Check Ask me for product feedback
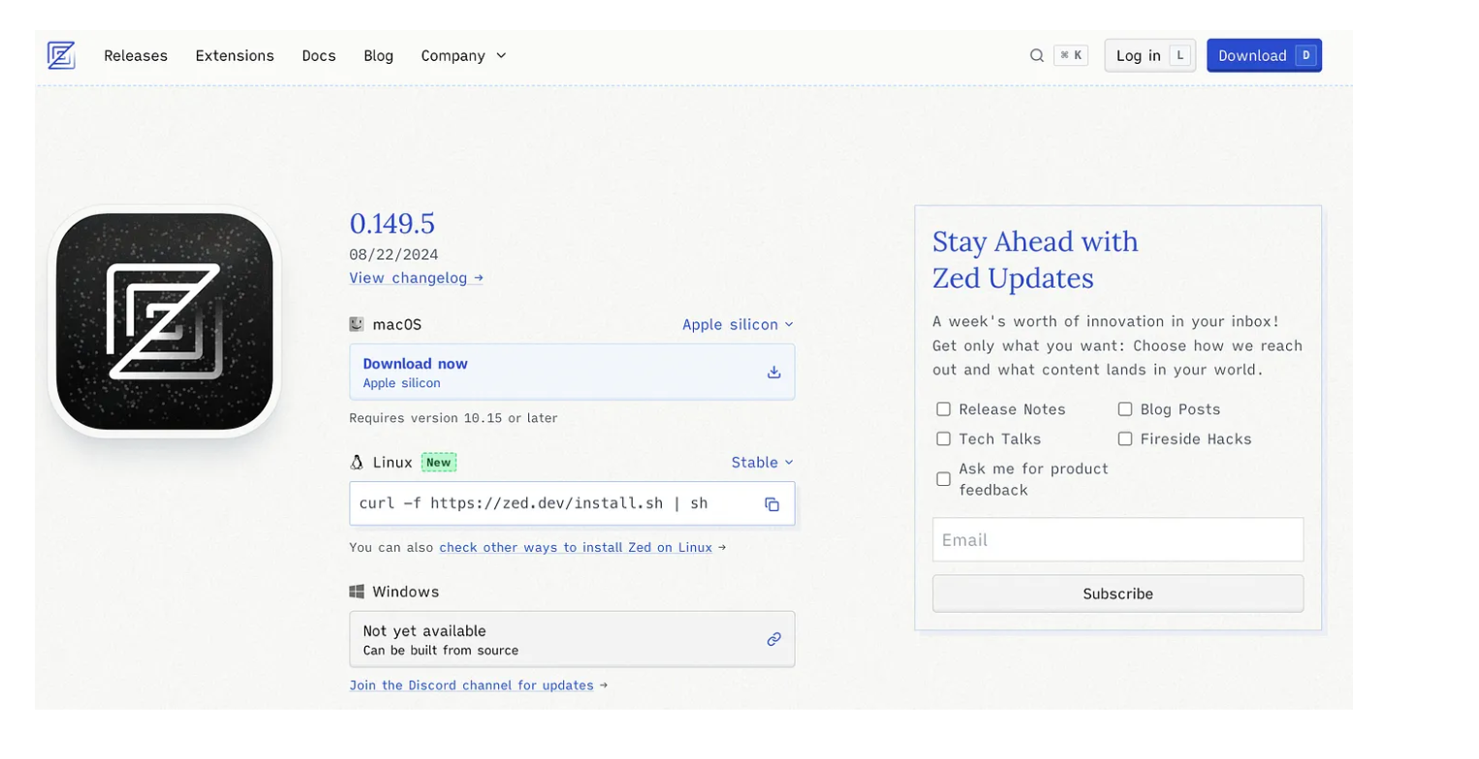 pos(943,479)
